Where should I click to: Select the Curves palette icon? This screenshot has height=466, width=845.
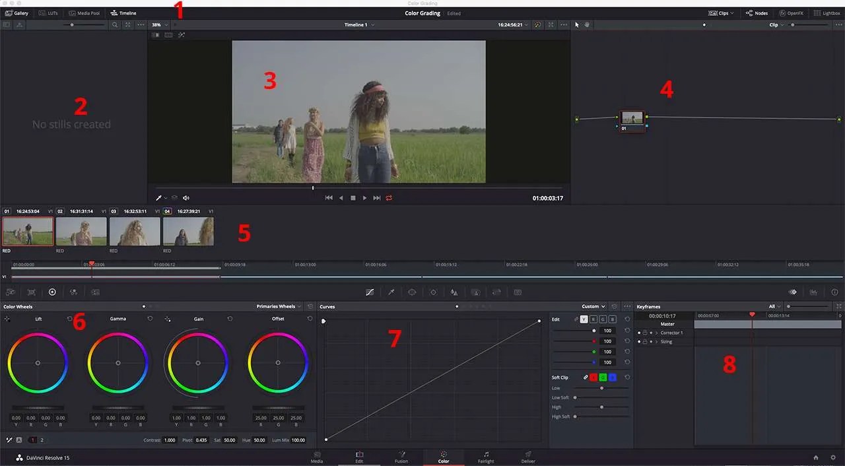coord(370,292)
